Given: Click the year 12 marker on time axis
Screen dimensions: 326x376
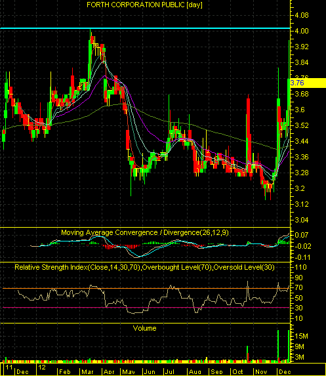Looking at the screenshot, I should click(42, 367).
